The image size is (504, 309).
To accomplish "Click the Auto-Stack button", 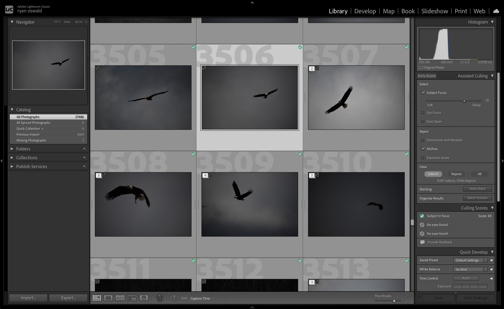I will [x=477, y=189].
